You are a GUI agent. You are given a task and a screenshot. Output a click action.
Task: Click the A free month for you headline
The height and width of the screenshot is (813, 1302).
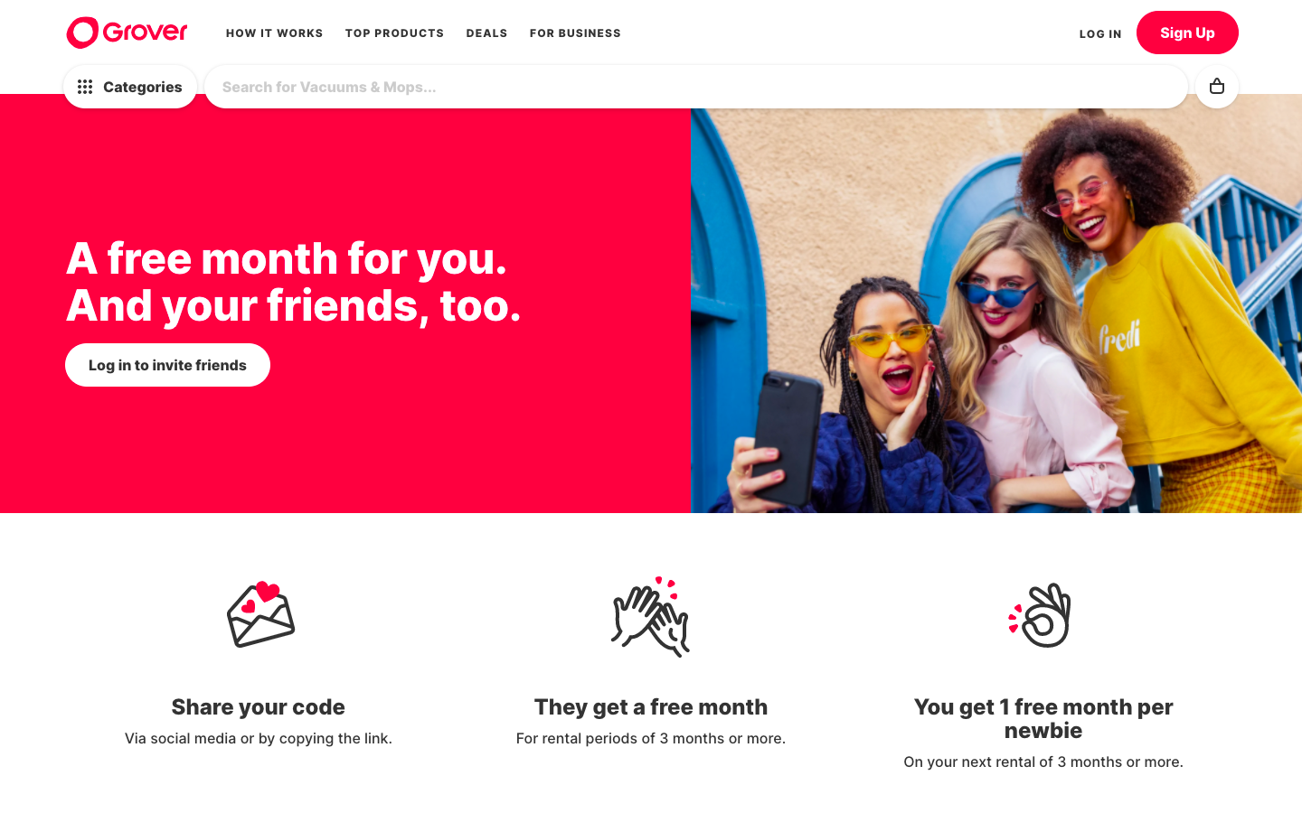pos(293,282)
